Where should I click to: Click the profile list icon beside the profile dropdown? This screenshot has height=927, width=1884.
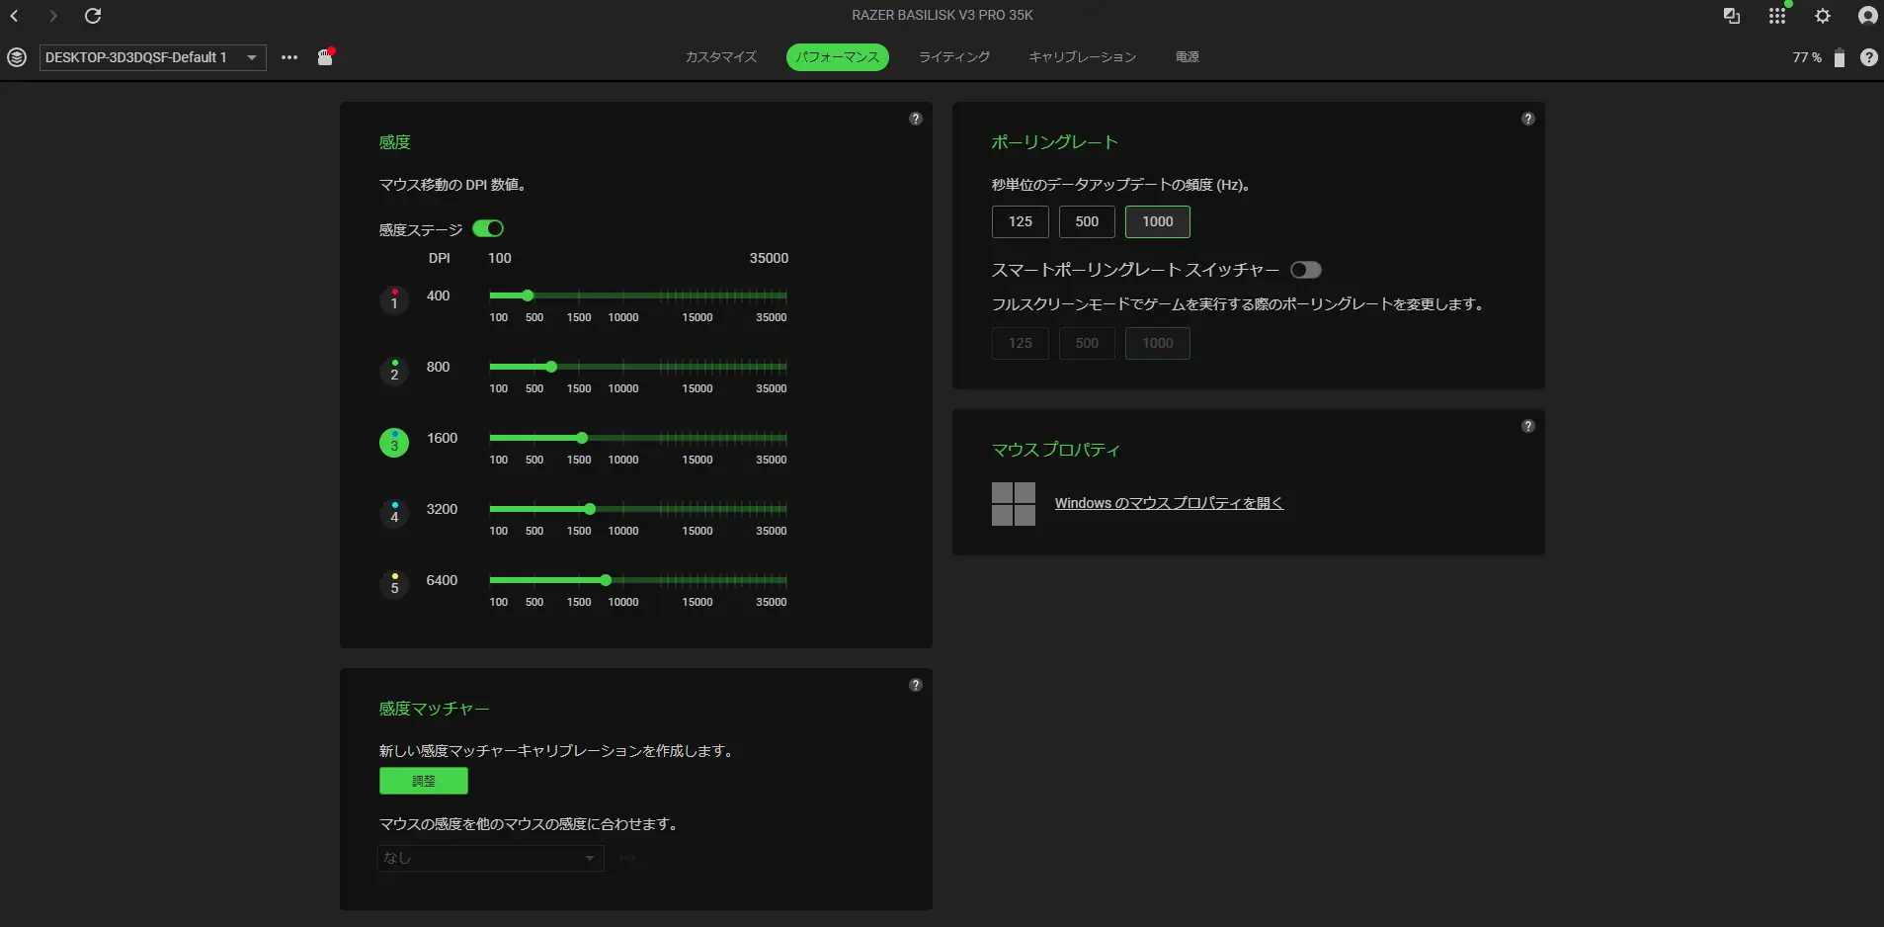(x=17, y=57)
